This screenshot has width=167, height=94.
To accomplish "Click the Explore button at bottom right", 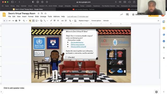I will coord(156,92).
